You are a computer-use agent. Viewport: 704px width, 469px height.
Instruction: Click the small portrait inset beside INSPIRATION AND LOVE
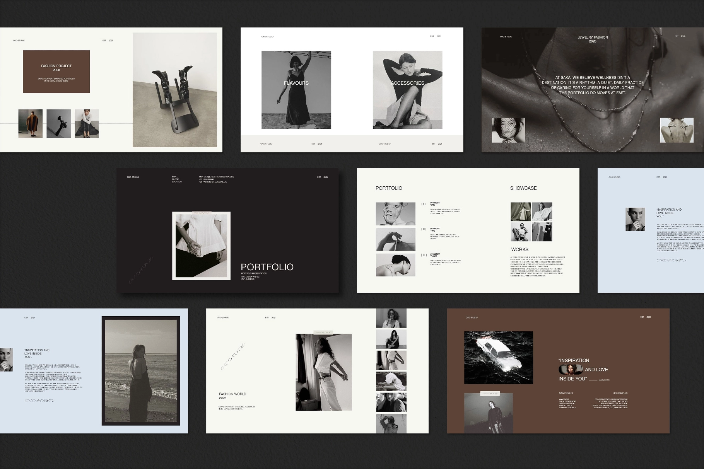tap(571, 370)
